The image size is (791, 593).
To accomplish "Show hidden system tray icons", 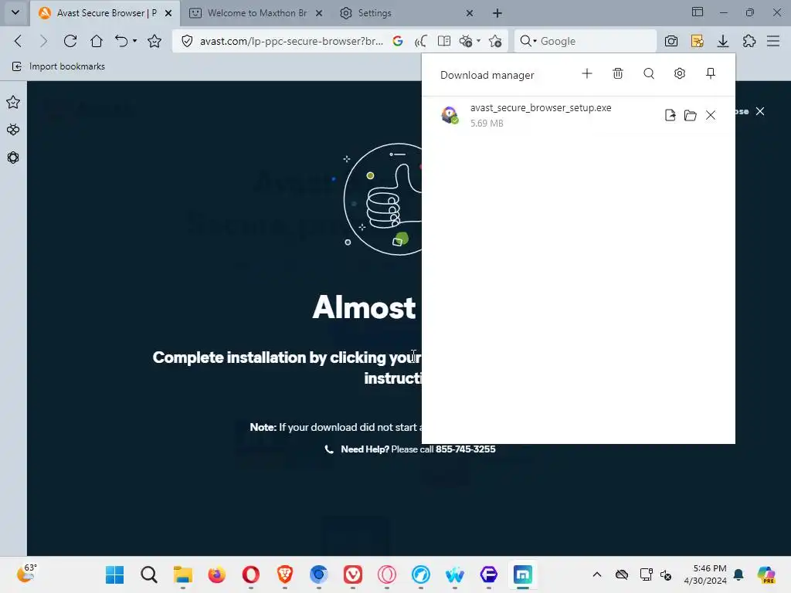I will click(597, 574).
